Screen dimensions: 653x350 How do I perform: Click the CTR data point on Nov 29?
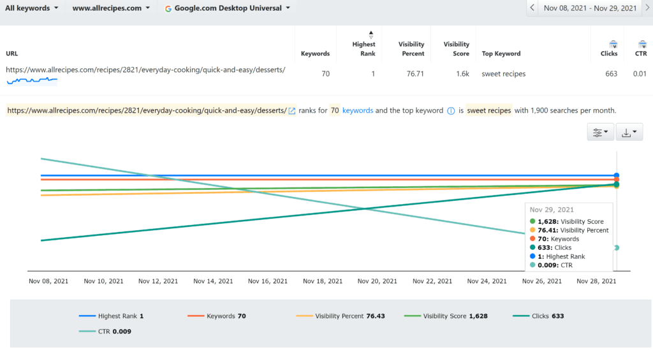(617, 247)
